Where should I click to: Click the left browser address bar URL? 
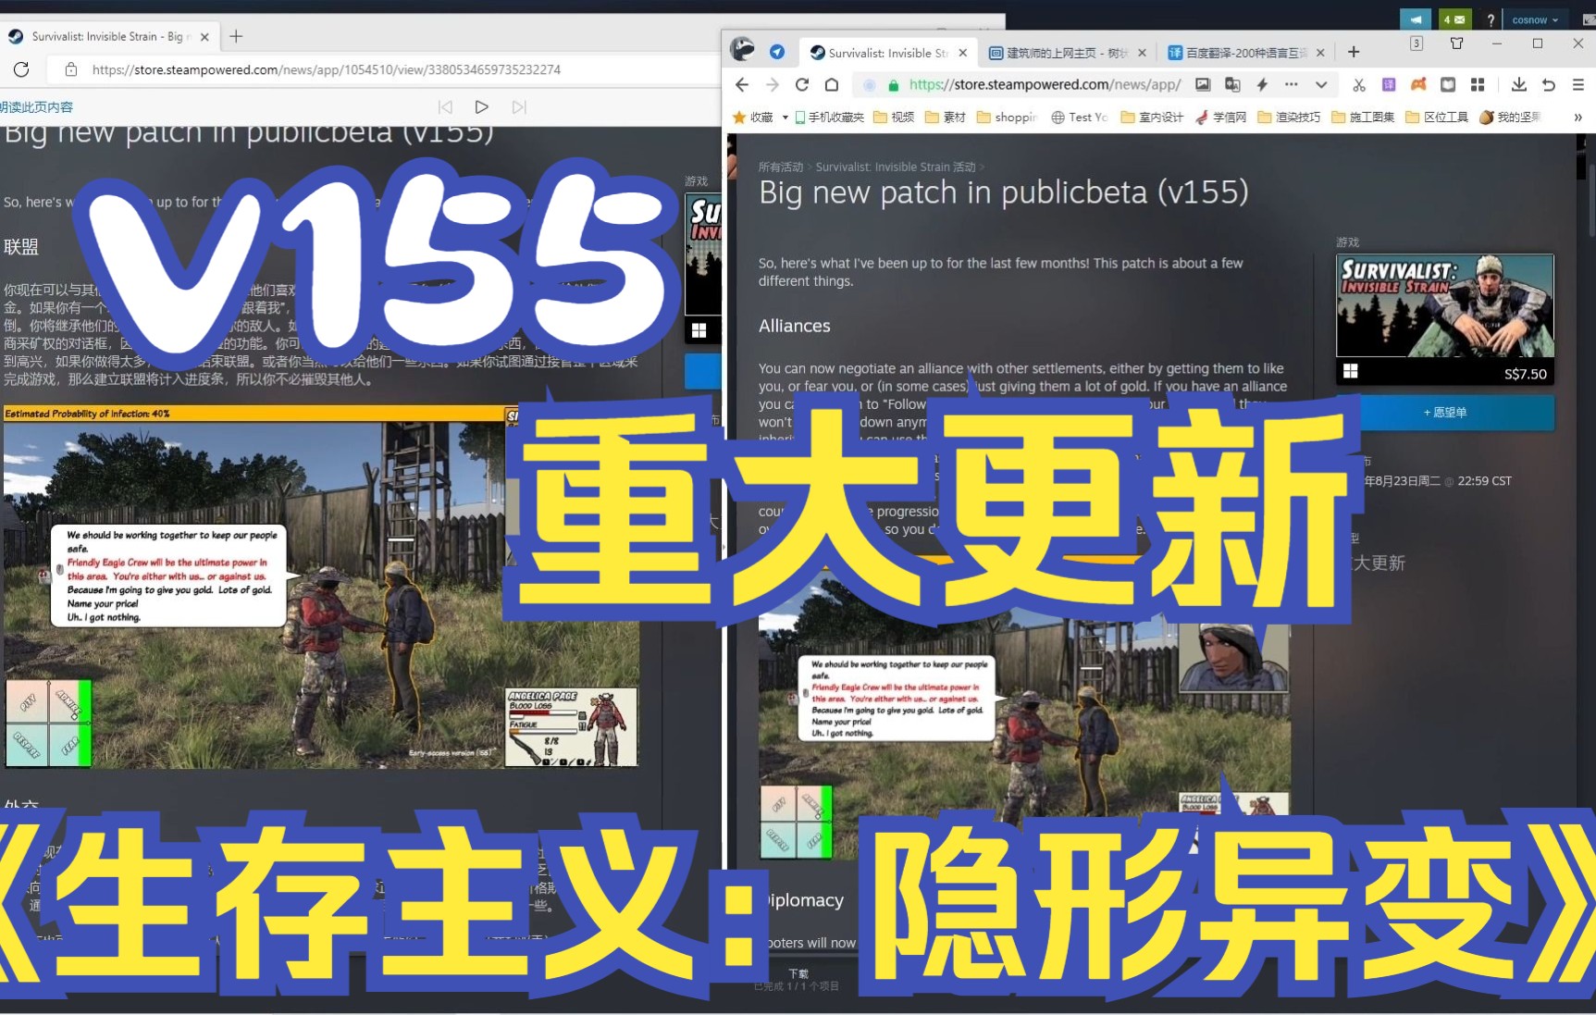pyautogui.click(x=326, y=69)
